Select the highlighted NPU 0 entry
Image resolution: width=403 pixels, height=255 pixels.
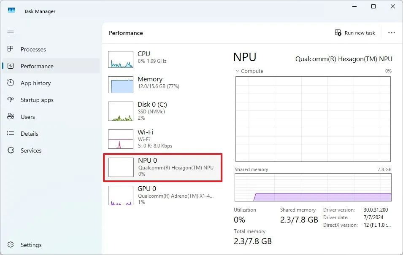(162, 167)
